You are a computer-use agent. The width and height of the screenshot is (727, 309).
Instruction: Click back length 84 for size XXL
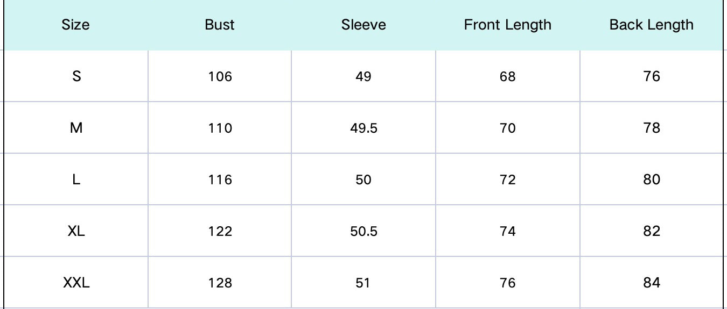point(651,283)
